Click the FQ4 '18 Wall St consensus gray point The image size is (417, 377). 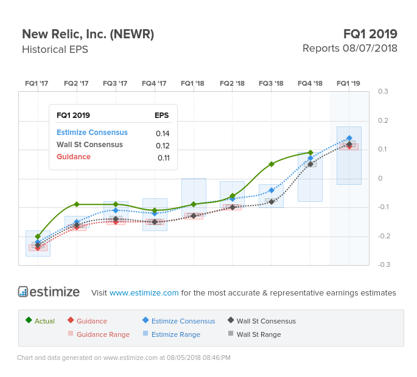310,164
